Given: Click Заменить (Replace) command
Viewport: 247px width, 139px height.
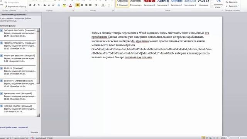Looking at the screenshot, I should (x=232, y=2).
